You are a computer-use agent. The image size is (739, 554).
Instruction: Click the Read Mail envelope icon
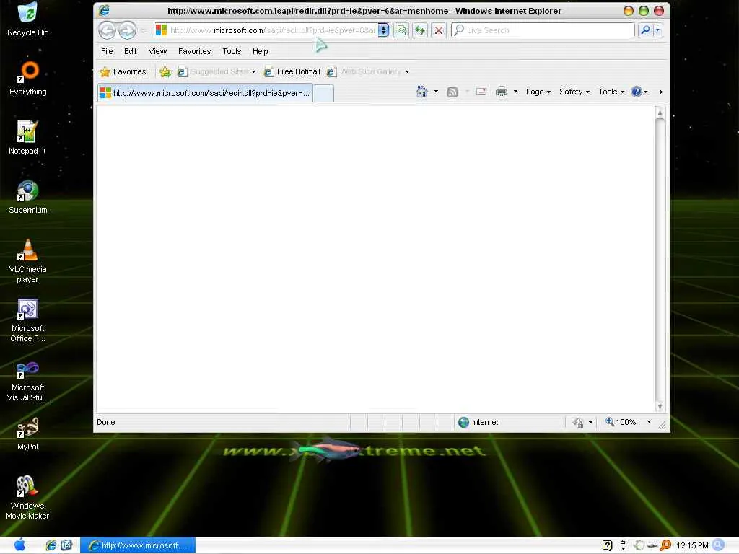coord(481,92)
